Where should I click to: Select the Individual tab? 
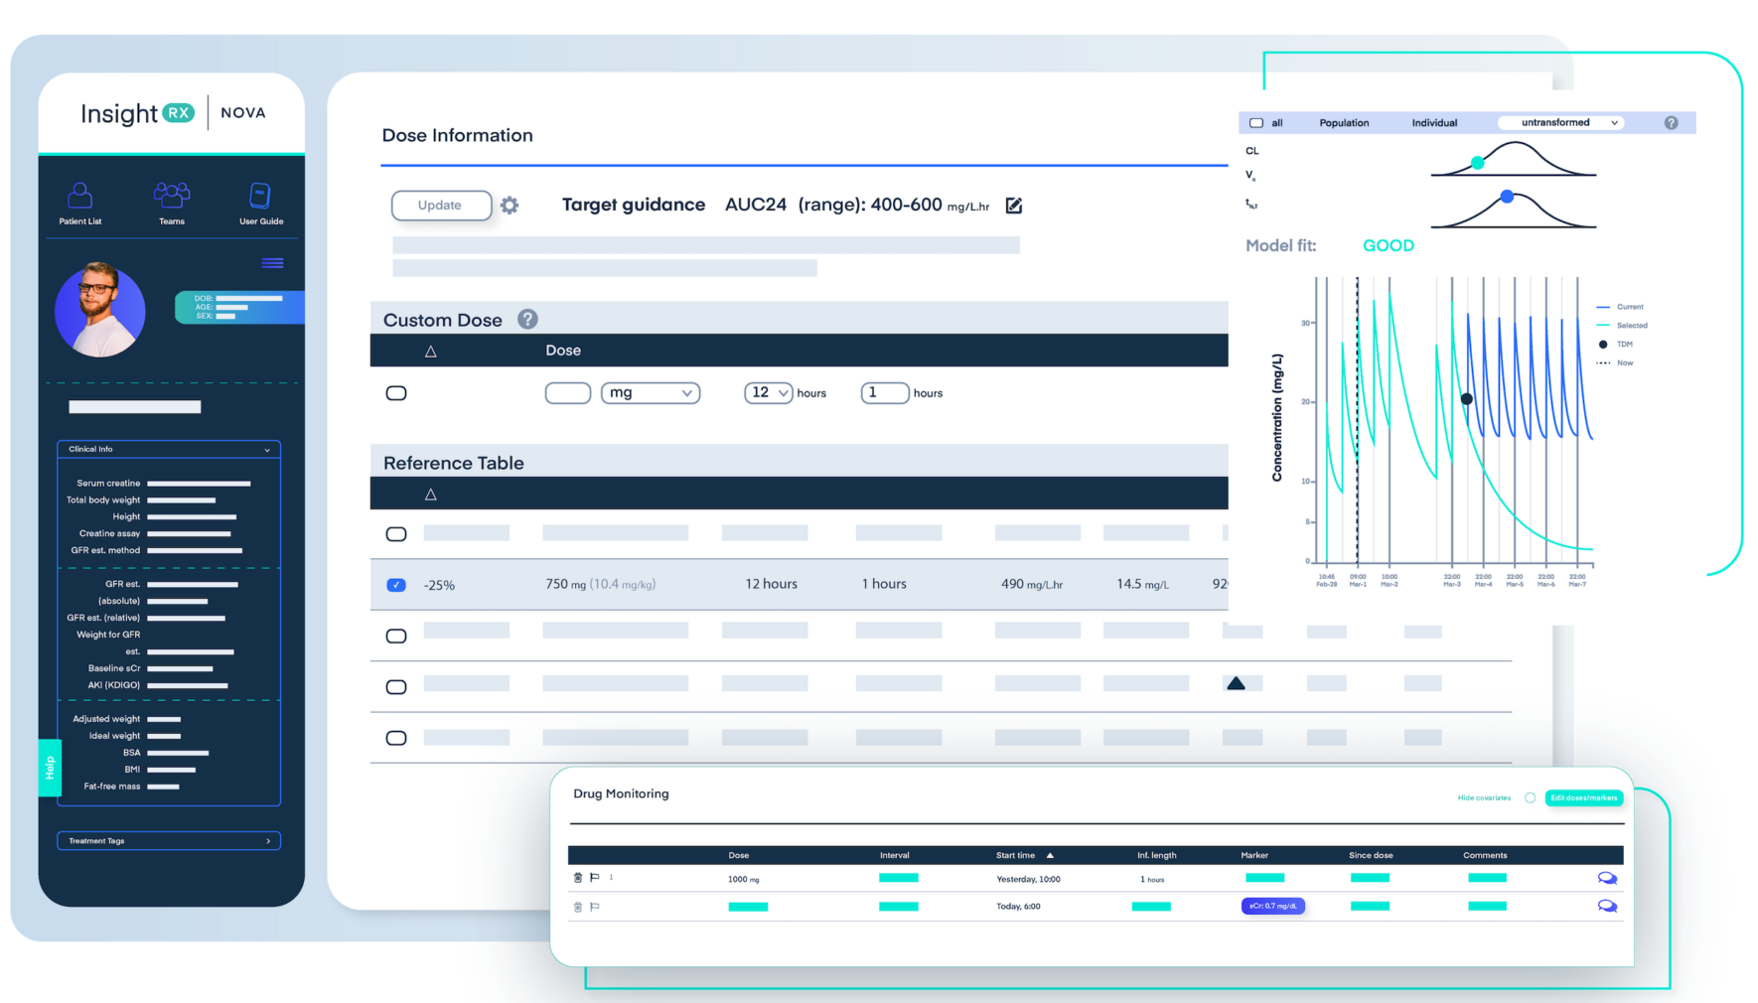coord(1434,123)
